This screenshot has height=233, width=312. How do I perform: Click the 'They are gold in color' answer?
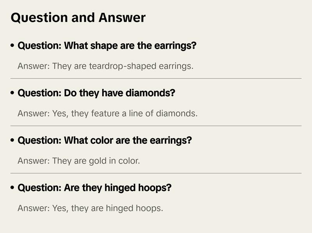pyautogui.click(x=78, y=161)
